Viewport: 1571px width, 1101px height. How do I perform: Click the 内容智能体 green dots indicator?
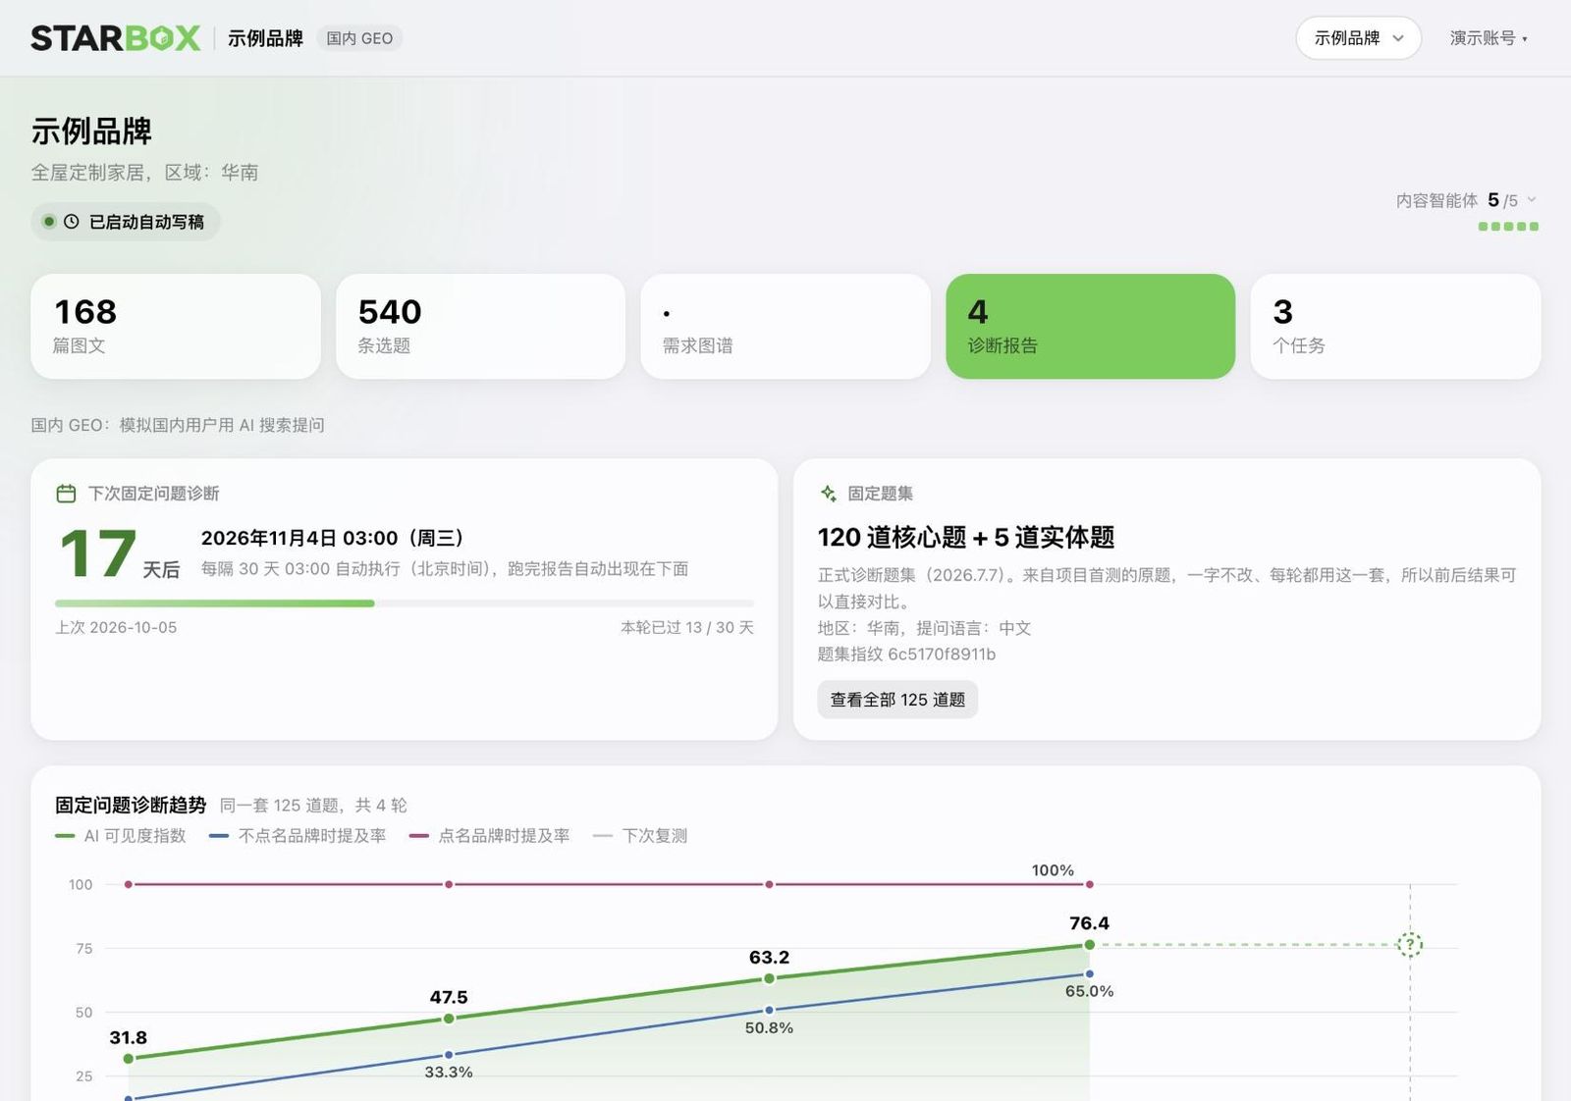click(1508, 227)
